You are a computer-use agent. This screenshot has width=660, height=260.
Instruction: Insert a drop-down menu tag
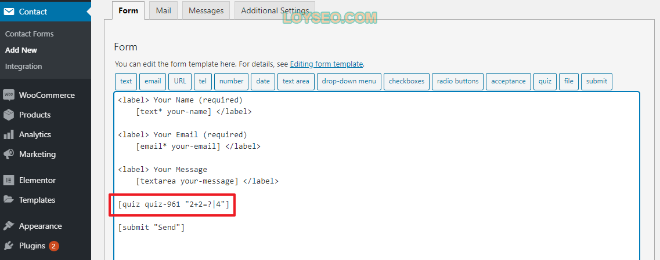tap(349, 82)
